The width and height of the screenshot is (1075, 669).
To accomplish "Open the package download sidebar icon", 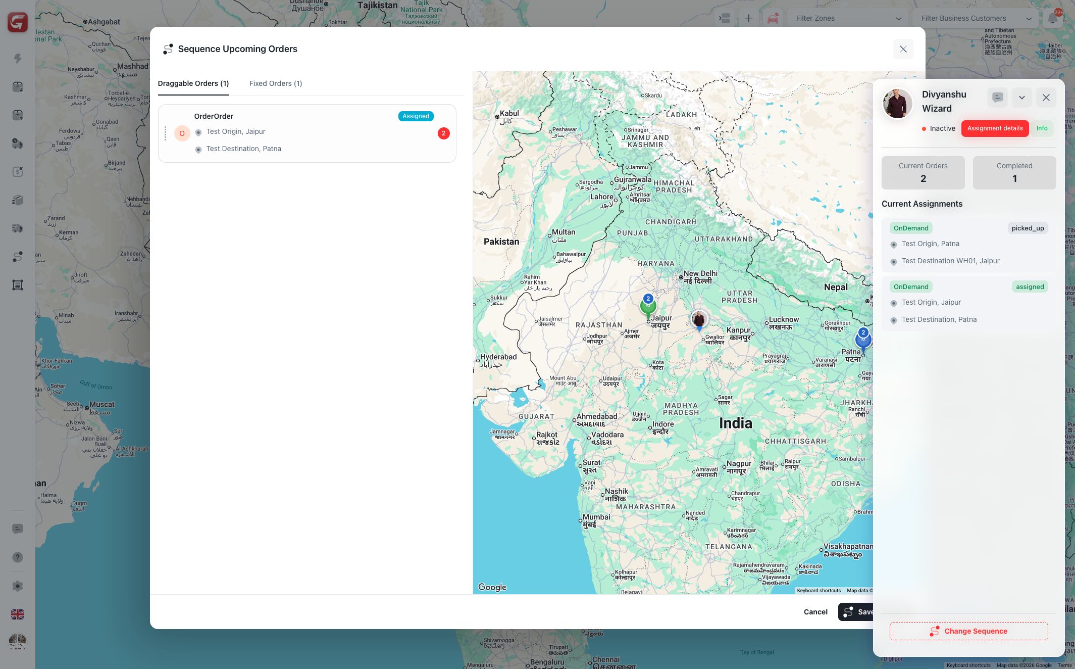I will point(18,87).
